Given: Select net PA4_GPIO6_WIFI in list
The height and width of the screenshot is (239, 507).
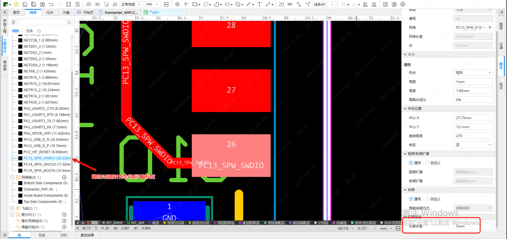Looking at the screenshot, I should coord(47,133).
